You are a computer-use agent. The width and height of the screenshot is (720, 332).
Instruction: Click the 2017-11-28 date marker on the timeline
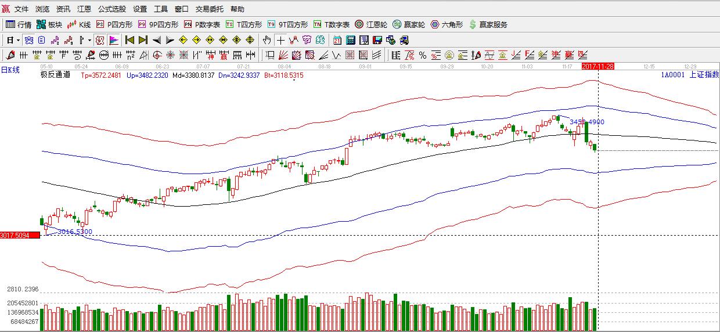[597, 67]
